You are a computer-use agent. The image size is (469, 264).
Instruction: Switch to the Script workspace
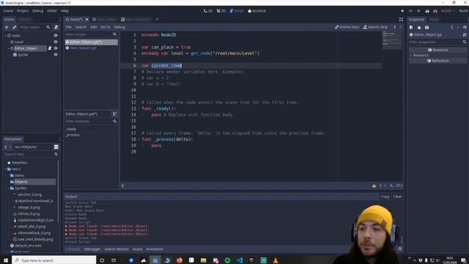[237, 11]
